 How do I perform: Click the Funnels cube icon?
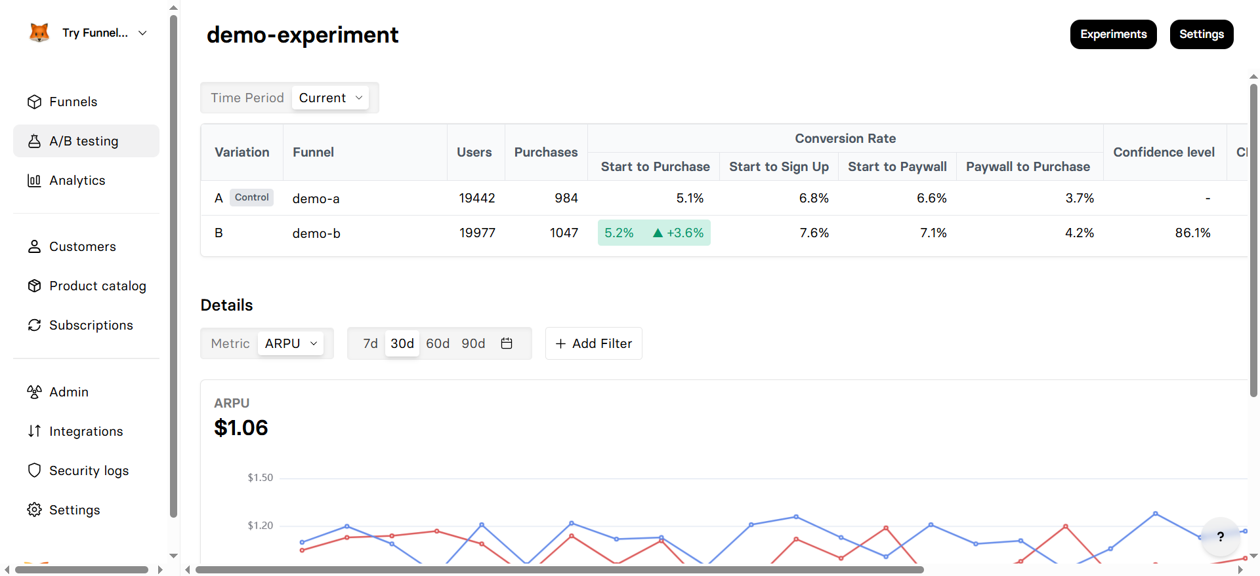click(x=34, y=102)
